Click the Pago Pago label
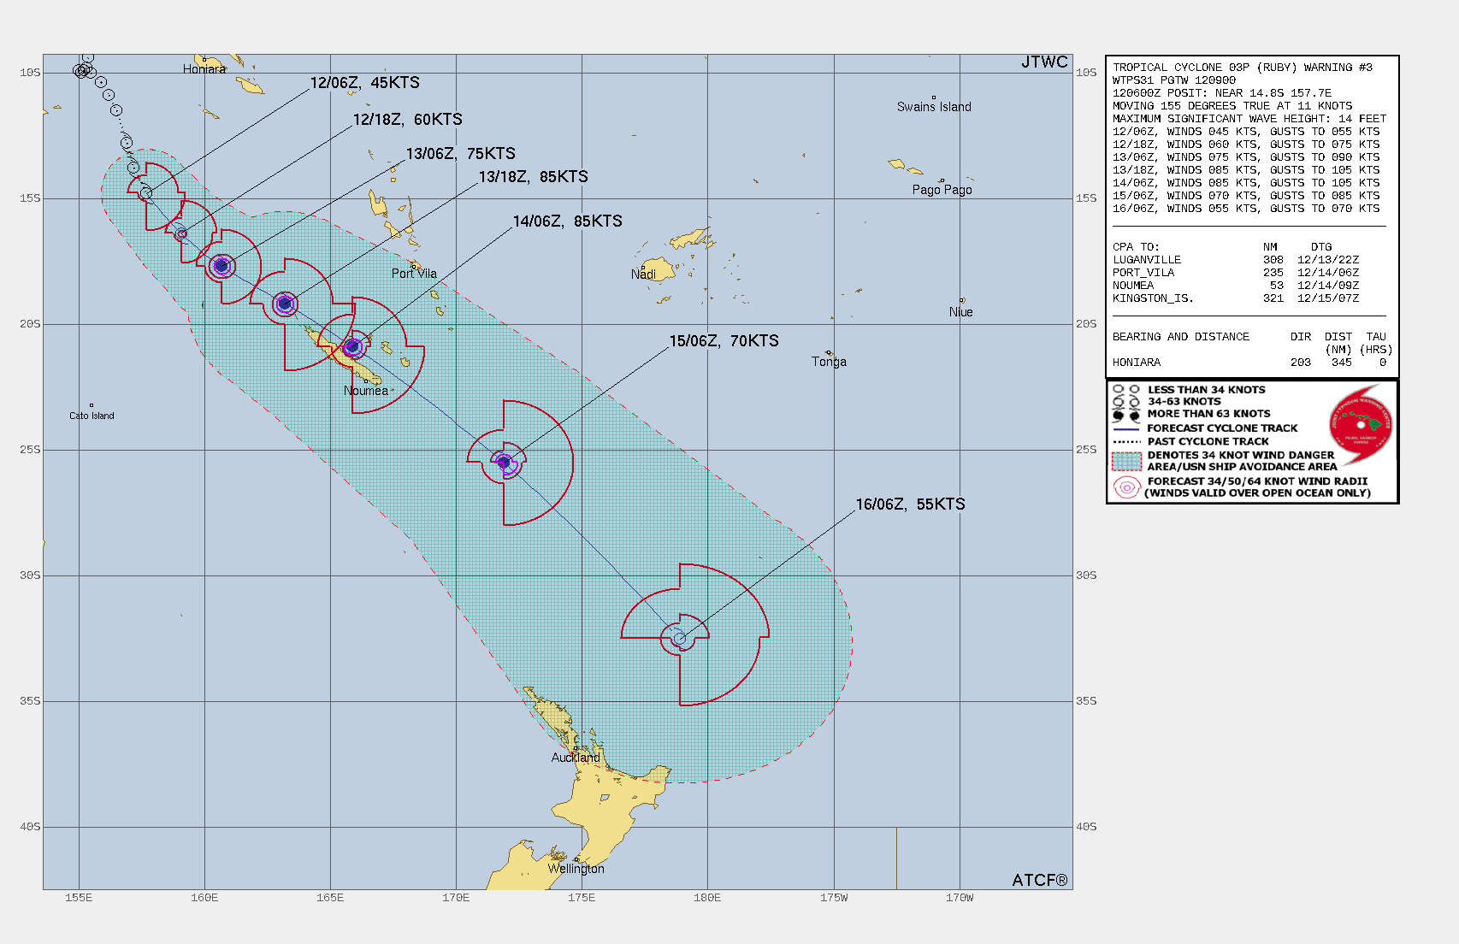This screenshot has height=944, width=1459. click(x=942, y=190)
